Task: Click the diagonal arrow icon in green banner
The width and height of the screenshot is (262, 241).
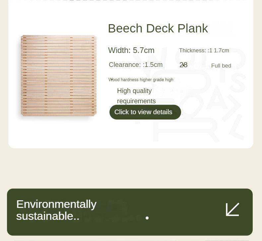Action: click(232, 210)
